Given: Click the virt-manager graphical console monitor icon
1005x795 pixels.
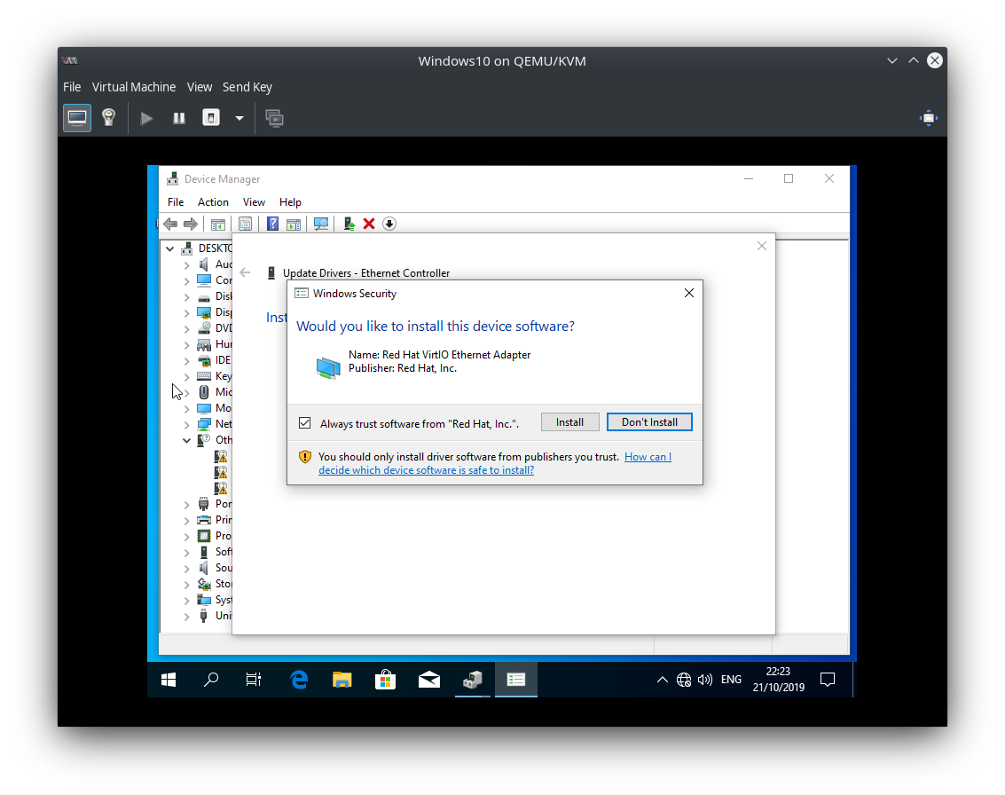Looking at the screenshot, I should tap(77, 118).
